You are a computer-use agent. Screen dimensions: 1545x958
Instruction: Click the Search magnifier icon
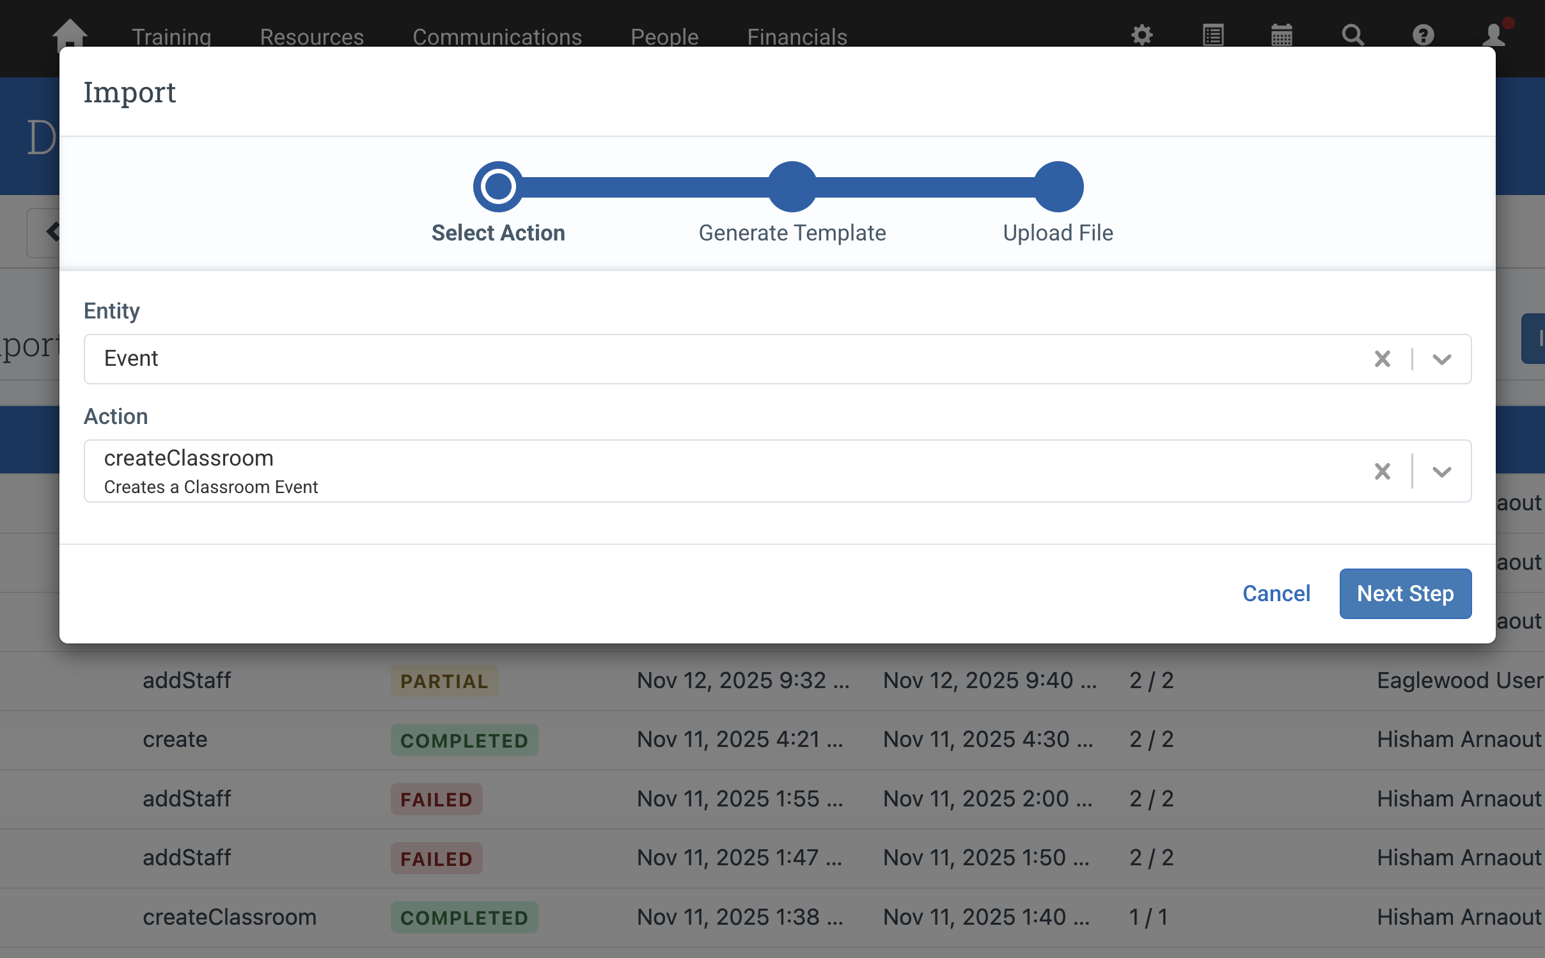pos(1353,36)
